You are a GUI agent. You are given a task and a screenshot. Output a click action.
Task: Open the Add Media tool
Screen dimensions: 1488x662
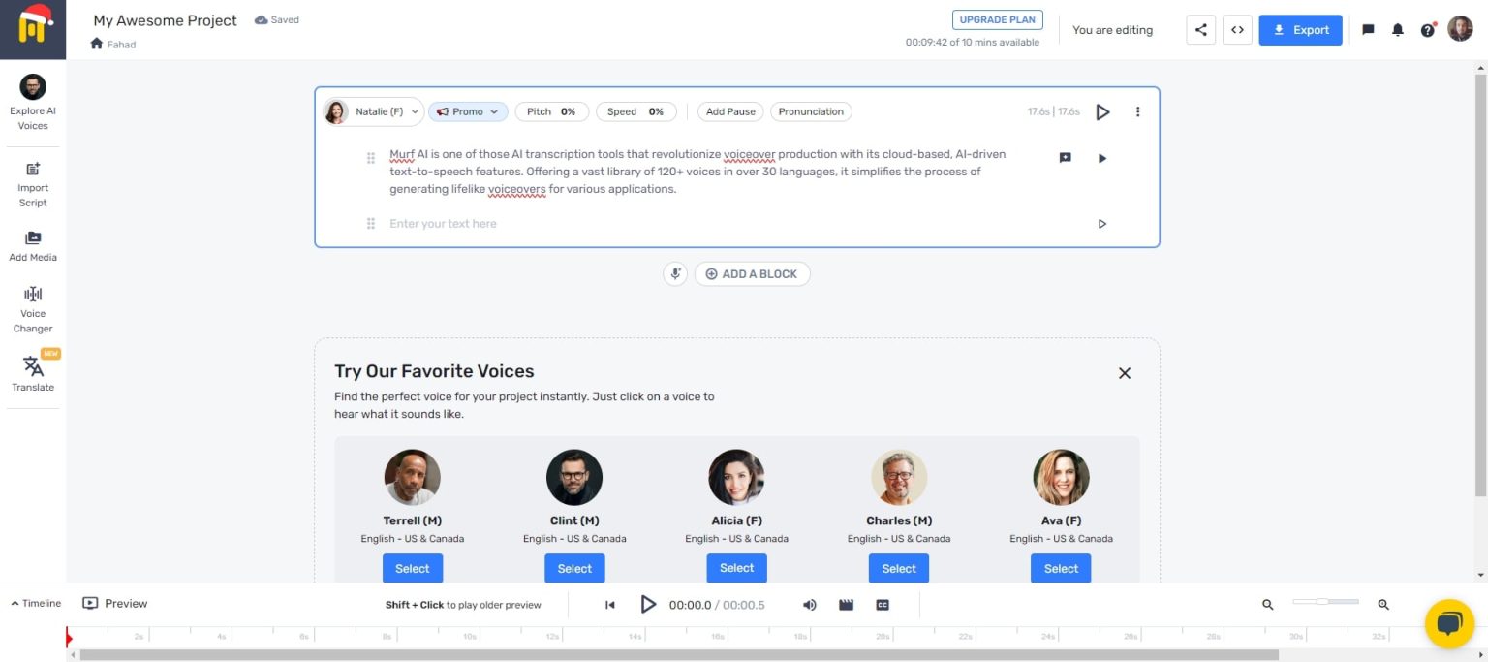[33, 245]
